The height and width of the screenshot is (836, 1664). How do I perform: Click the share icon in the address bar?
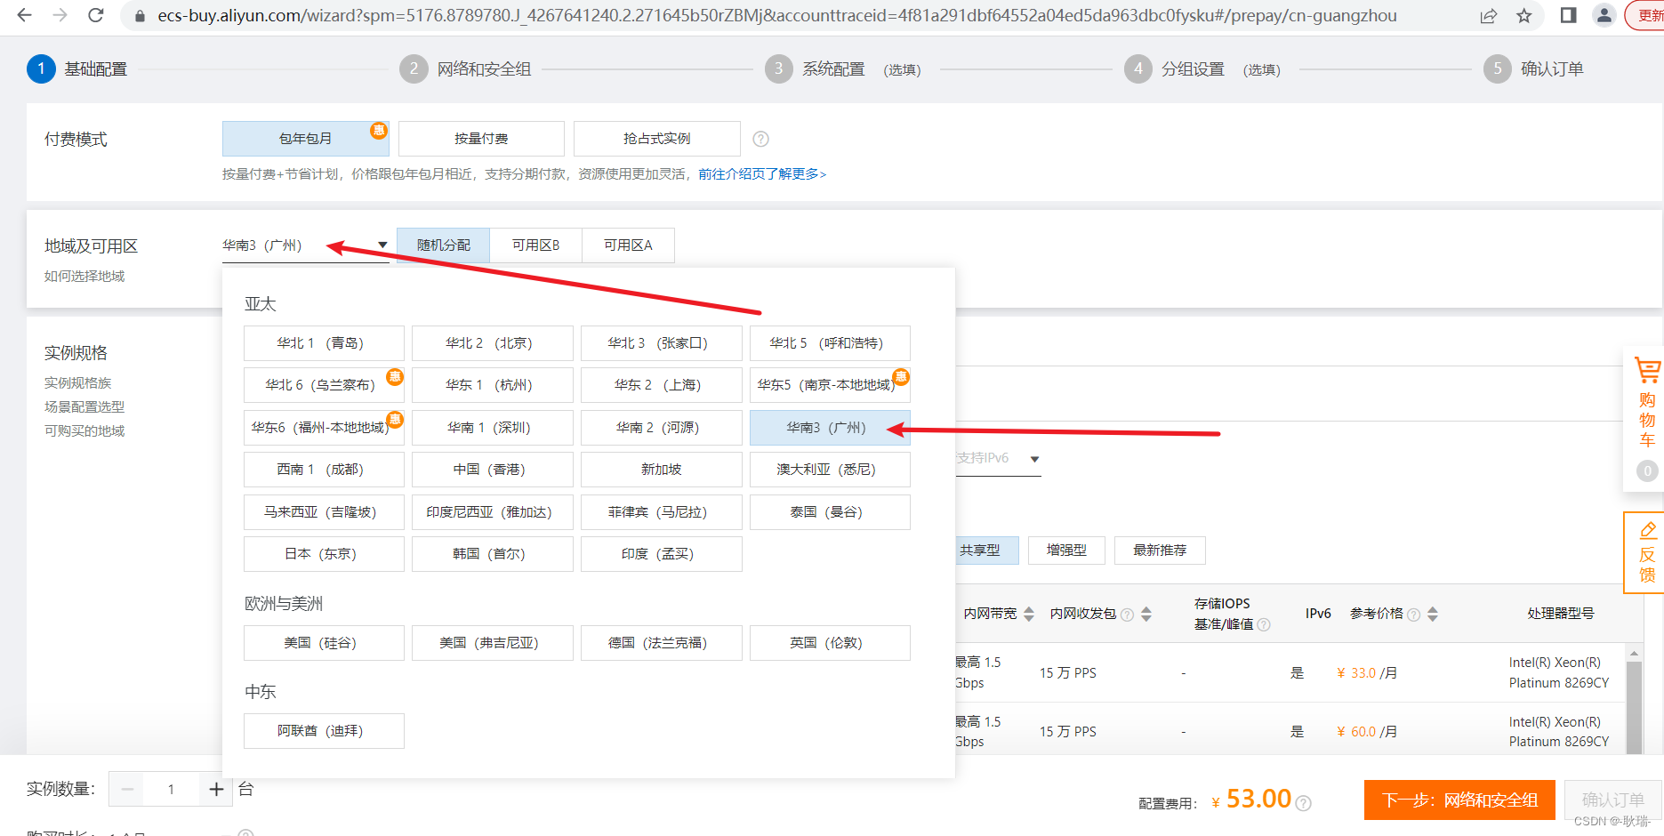pyautogui.click(x=1489, y=15)
